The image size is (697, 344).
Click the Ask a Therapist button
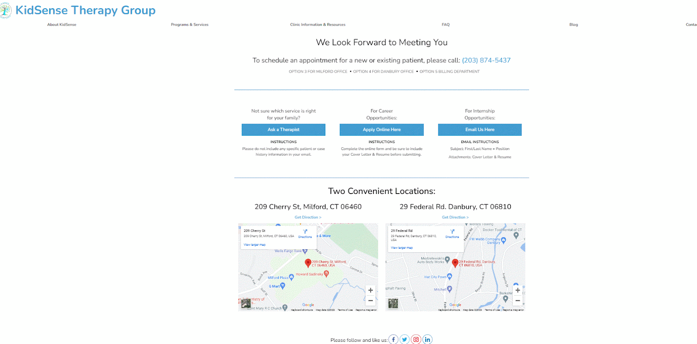[284, 130]
